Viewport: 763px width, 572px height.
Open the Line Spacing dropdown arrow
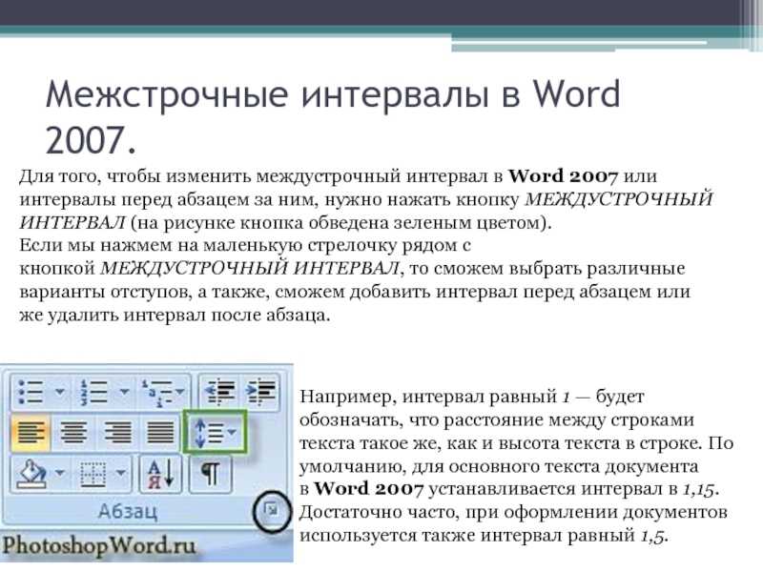click(x=232, y=432)
